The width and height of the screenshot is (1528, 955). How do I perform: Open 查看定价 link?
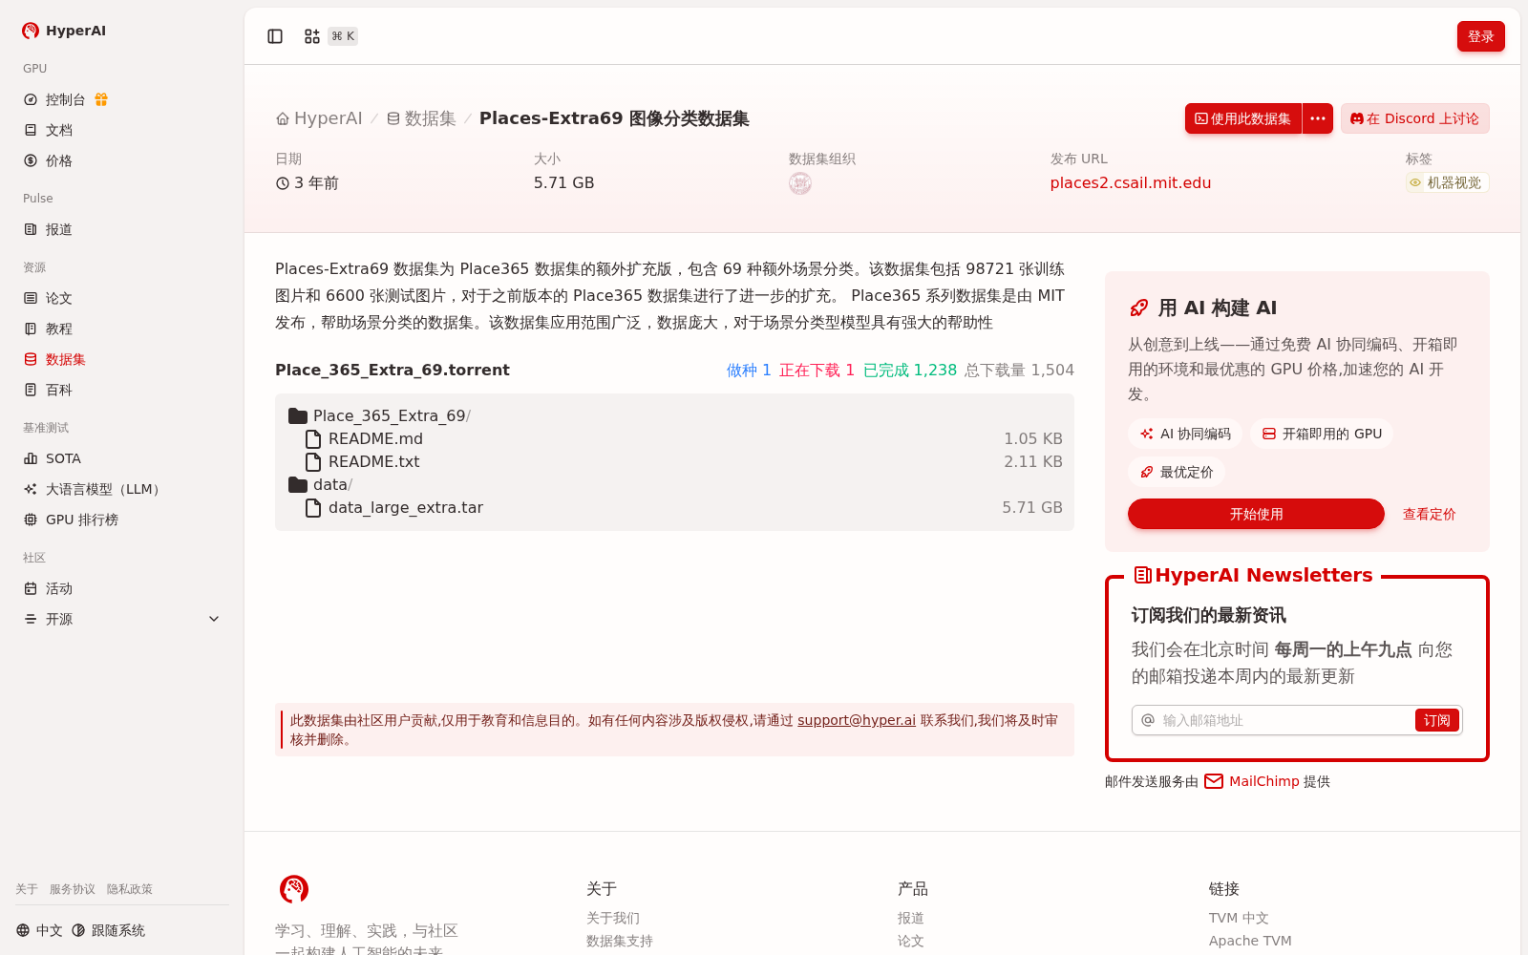click(x=1429, y=514)
